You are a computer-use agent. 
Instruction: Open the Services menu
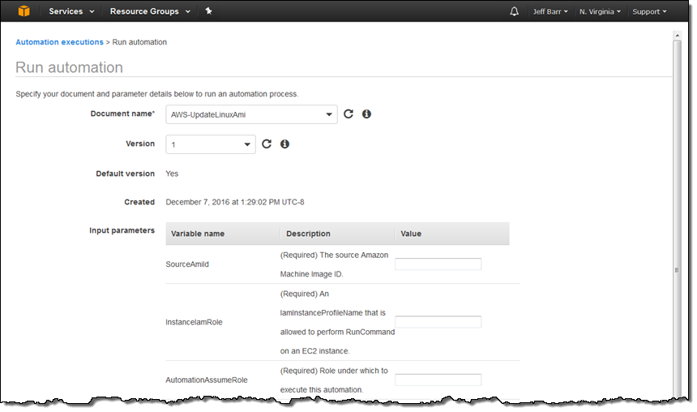[x=71, y=11]
